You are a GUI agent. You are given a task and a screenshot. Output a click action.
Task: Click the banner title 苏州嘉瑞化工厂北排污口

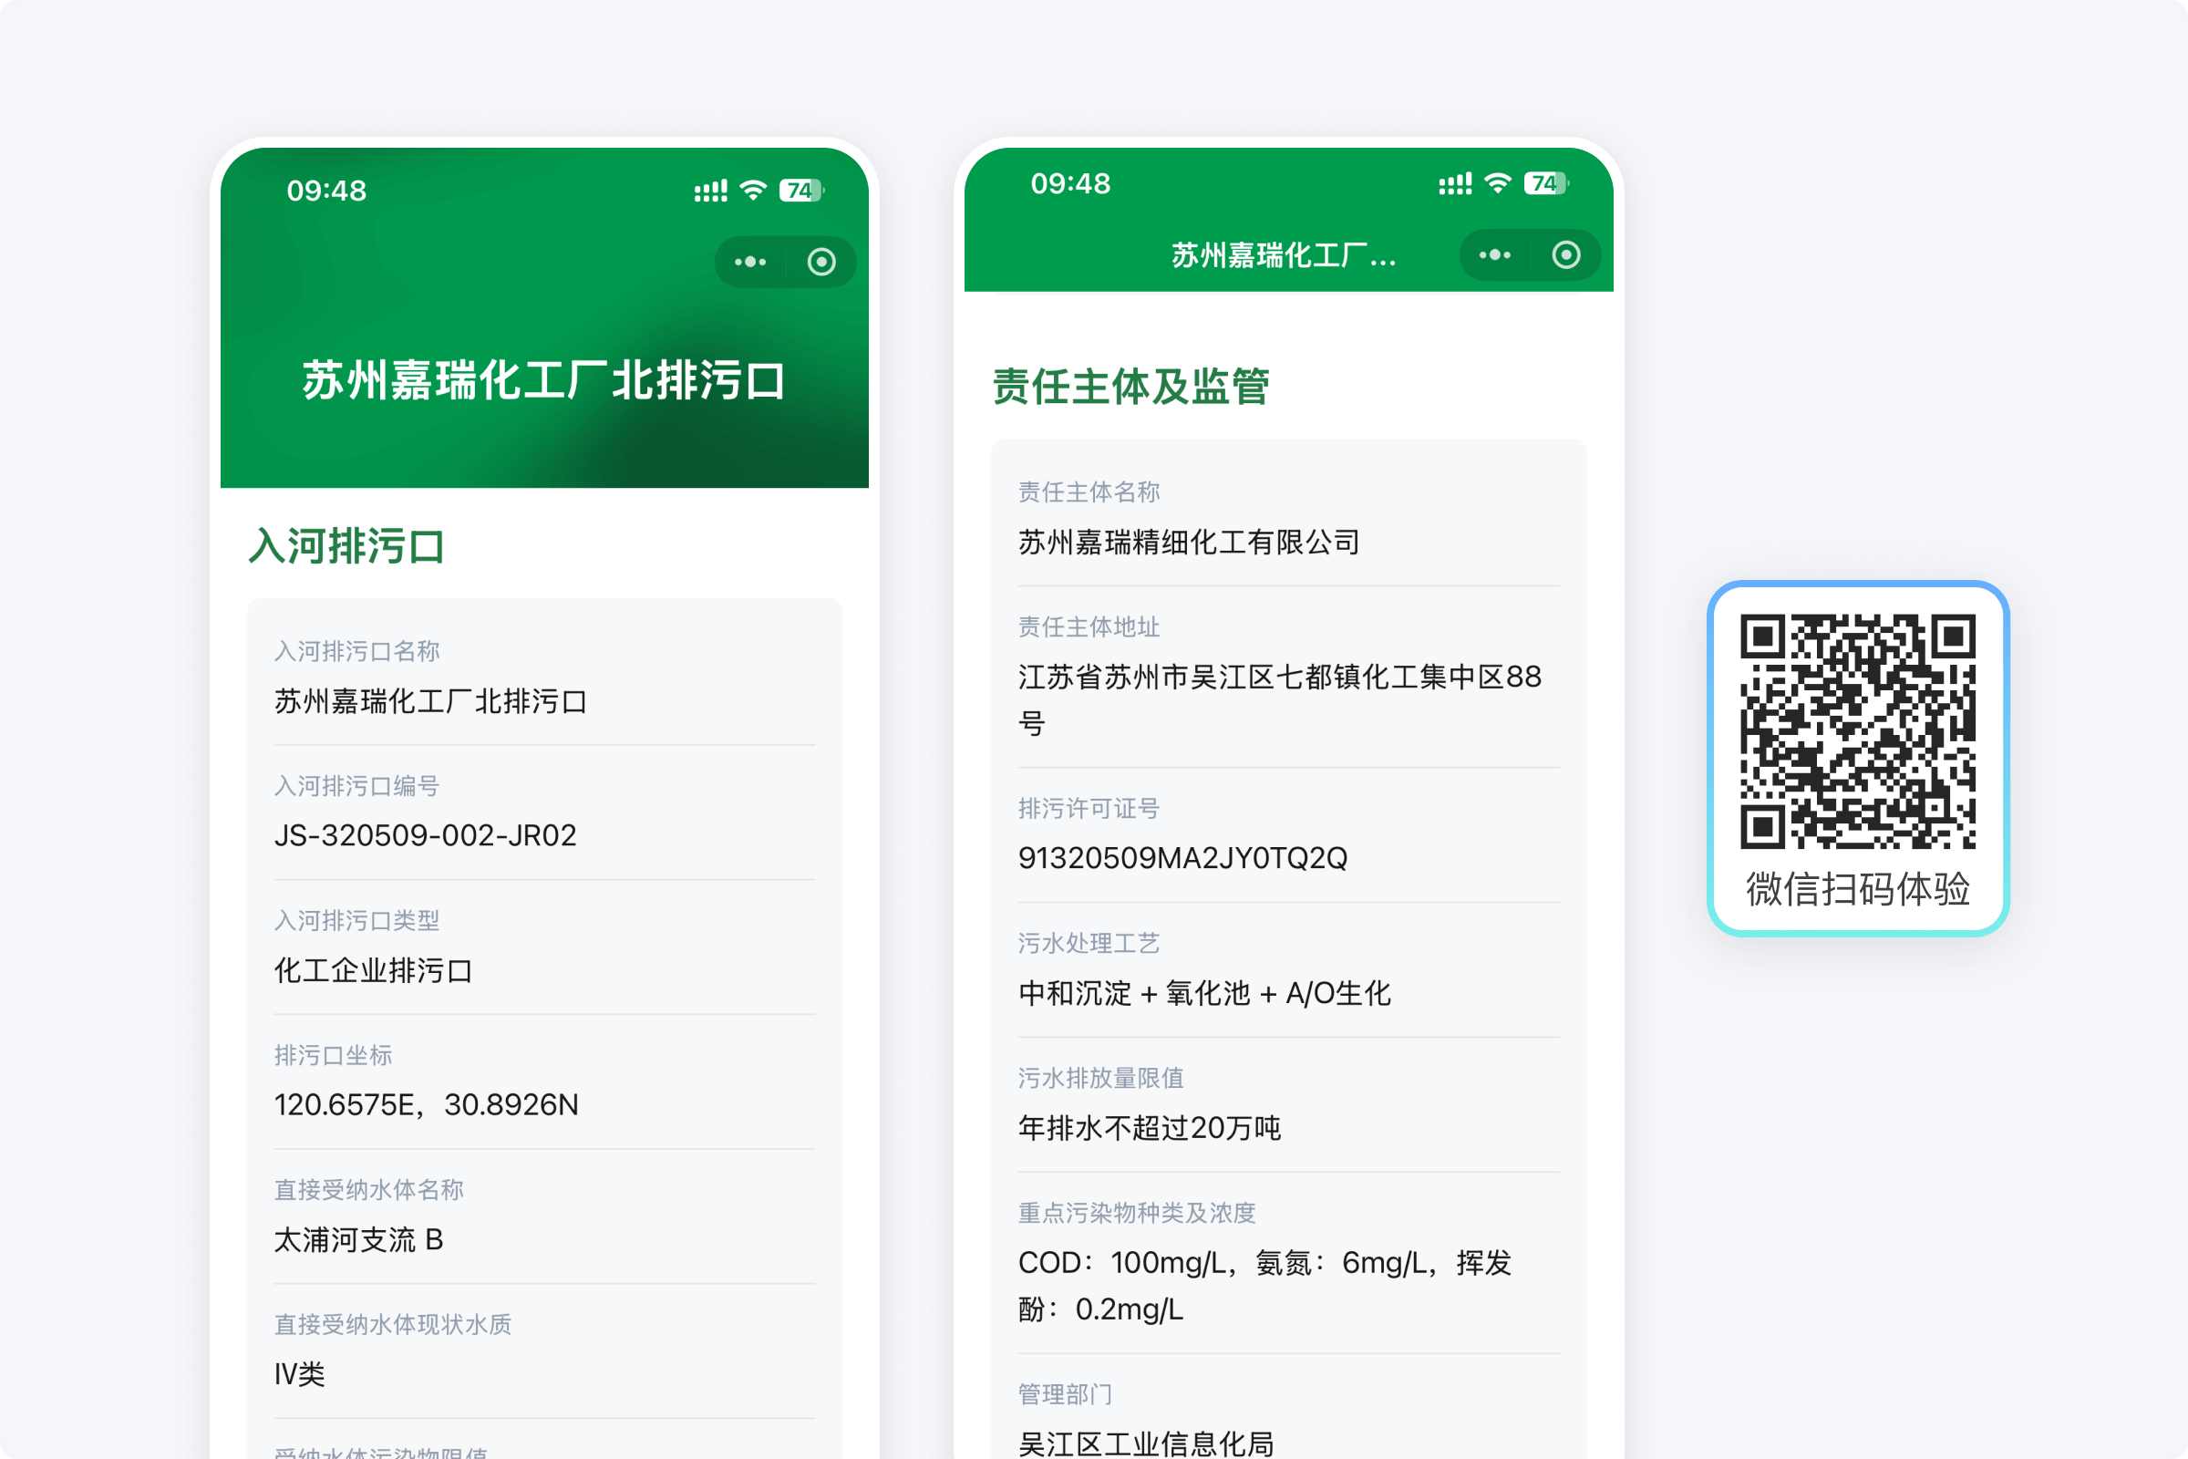click(544, 380)
